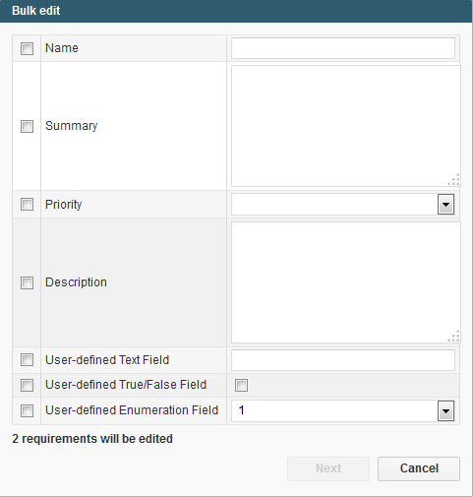Select the Description row checkbox
This screenshot has height=497, width=473.
[27, 282]
